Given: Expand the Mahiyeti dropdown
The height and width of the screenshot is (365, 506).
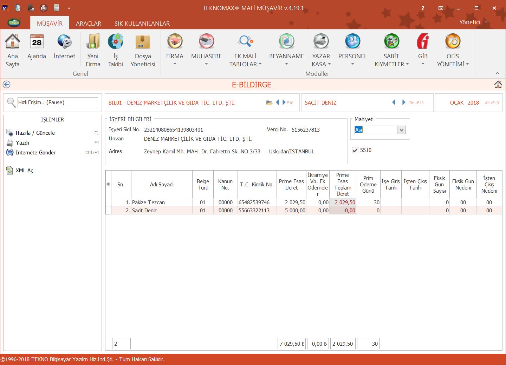Looking at the screenshot, I should tap(401, 130).
